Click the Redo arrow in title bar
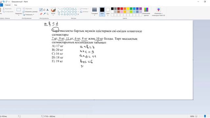Image resolution: width=210 pixels, height=118 pixels. pyautogui.click(x=7, y=2)
